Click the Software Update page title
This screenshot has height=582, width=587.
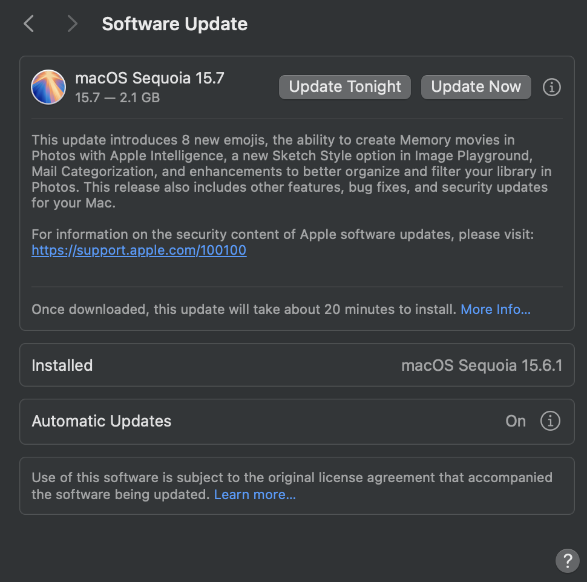pos(174,24)
